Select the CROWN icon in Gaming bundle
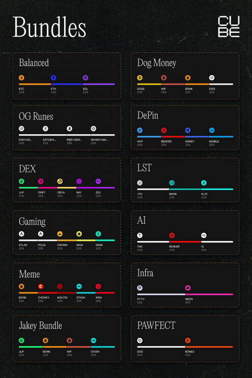This screenshot has height=378, width=252. (60, 233)
